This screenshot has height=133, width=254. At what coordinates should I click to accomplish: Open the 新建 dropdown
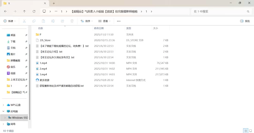tap(10, 21)
